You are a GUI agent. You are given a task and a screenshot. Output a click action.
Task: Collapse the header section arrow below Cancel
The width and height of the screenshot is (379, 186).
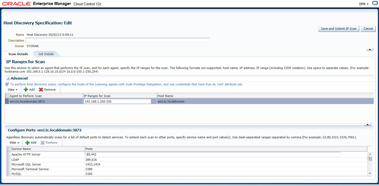pos(370,49)
